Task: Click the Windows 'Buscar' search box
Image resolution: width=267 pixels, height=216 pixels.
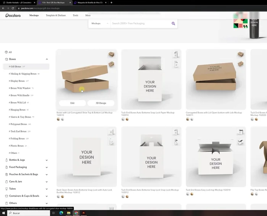Action: tap(29, 213)
